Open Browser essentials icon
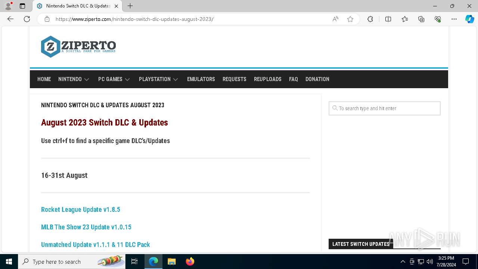 pos(438,19)
